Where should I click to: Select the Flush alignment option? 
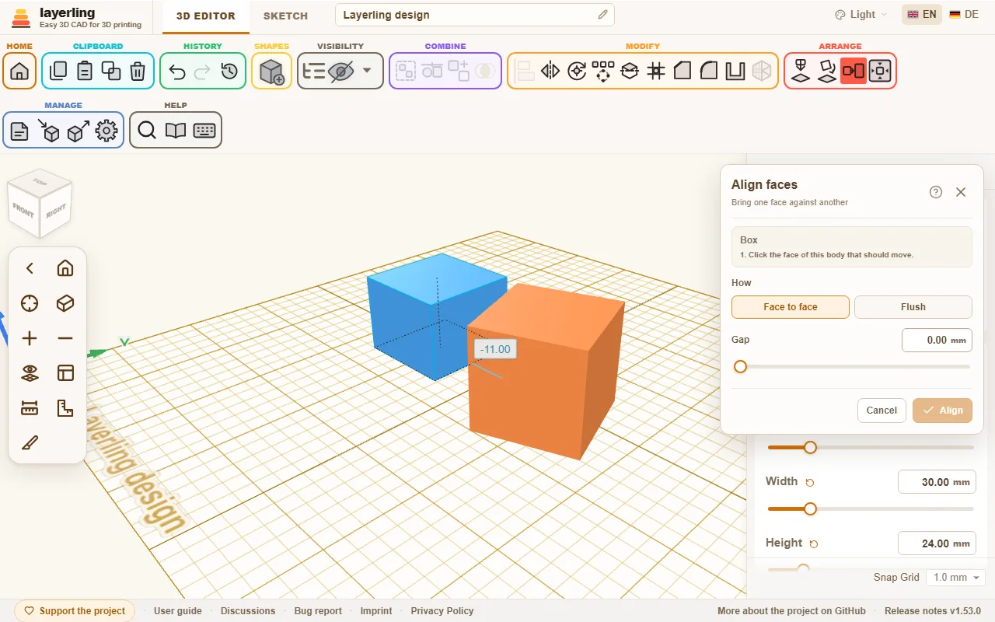coord(913,307)
